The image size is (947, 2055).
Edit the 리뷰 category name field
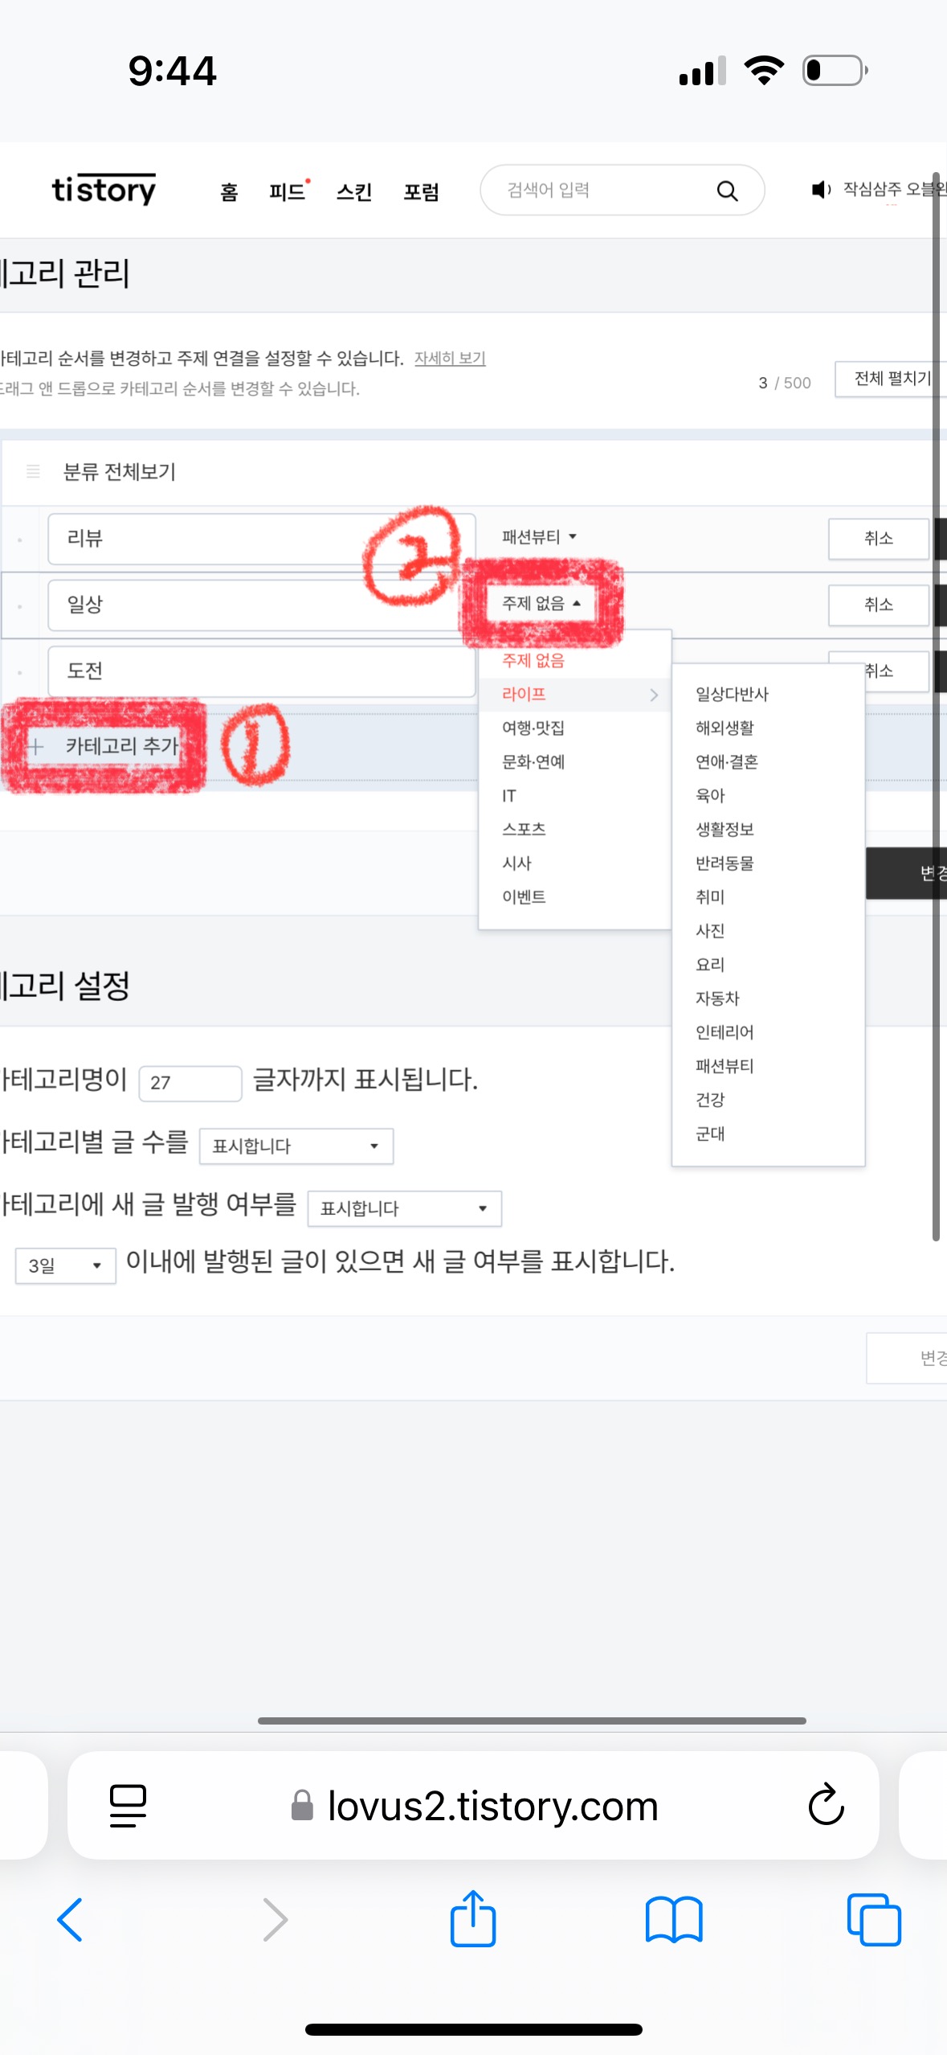[262, 539]
